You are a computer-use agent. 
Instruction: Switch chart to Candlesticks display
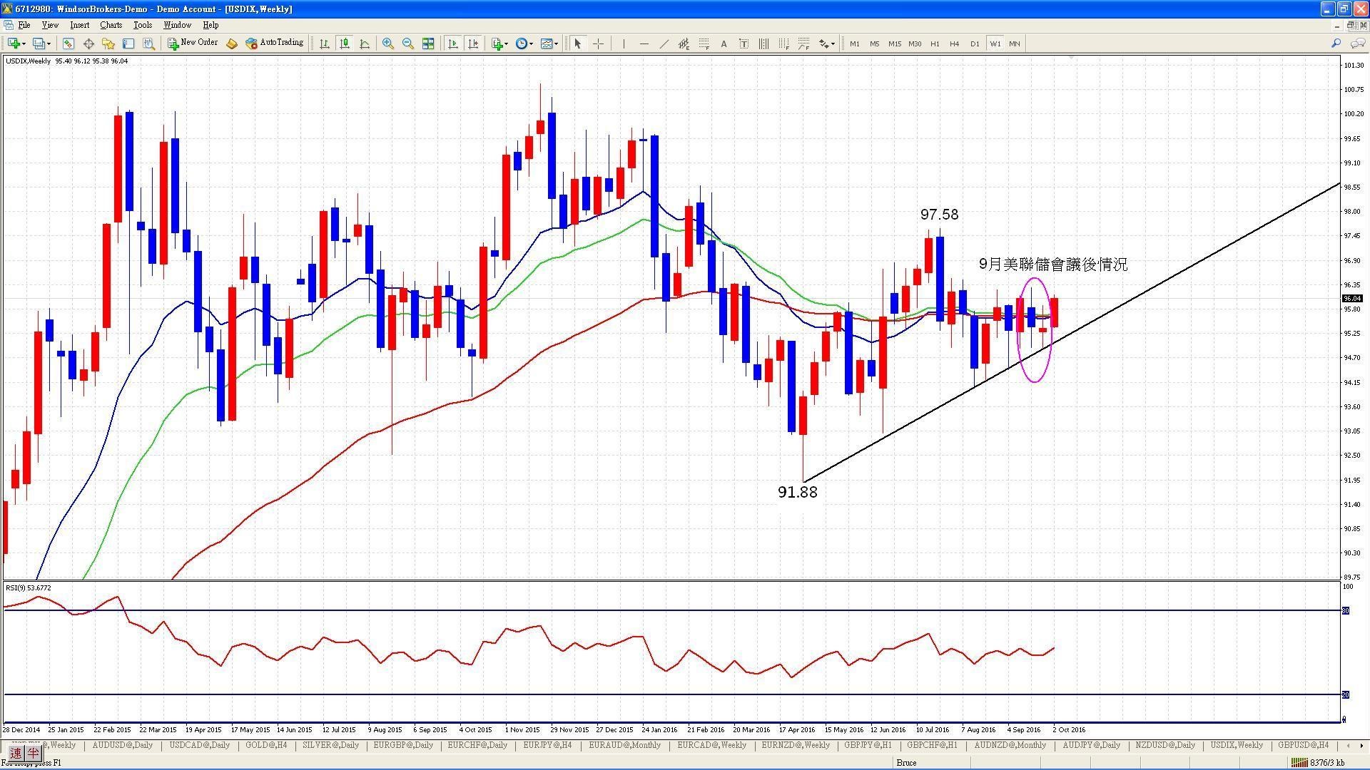pos(344,43)
